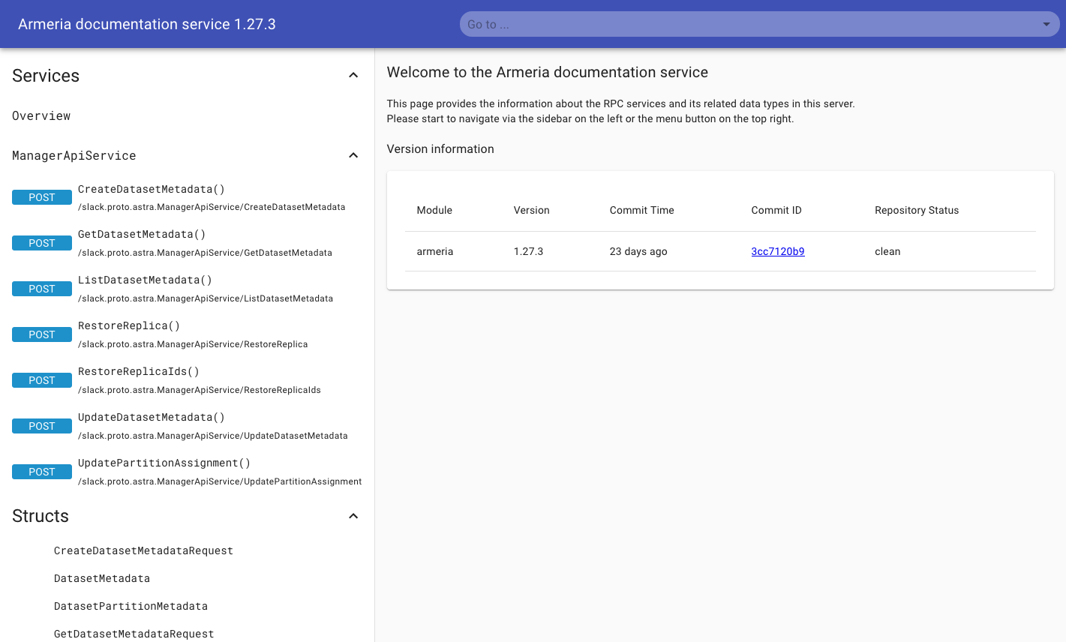The image size is (1066, 642).
Task: Open DatasetPartitionMetadata struct
Action: (x=131, y=606)
